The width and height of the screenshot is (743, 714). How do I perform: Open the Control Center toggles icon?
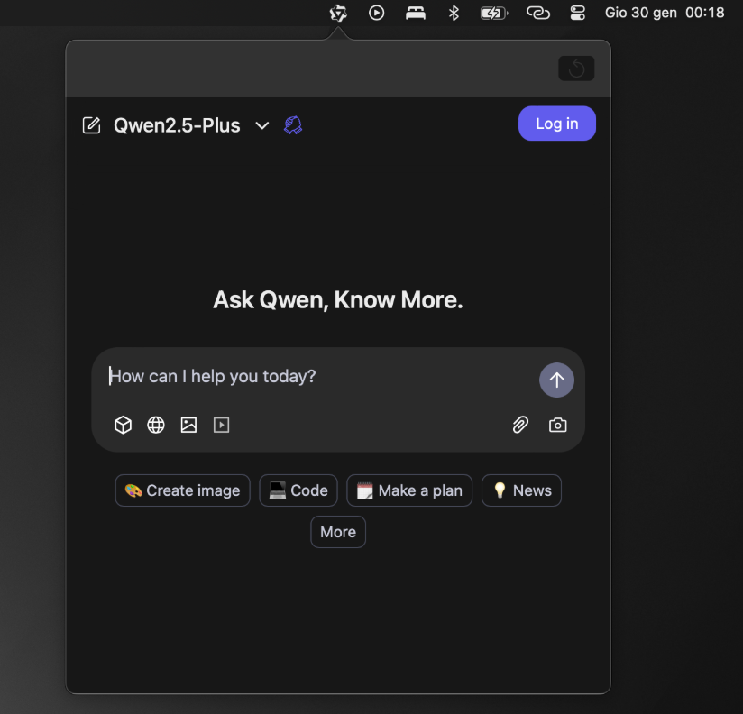pyautogui.click(x=577, y=13)
